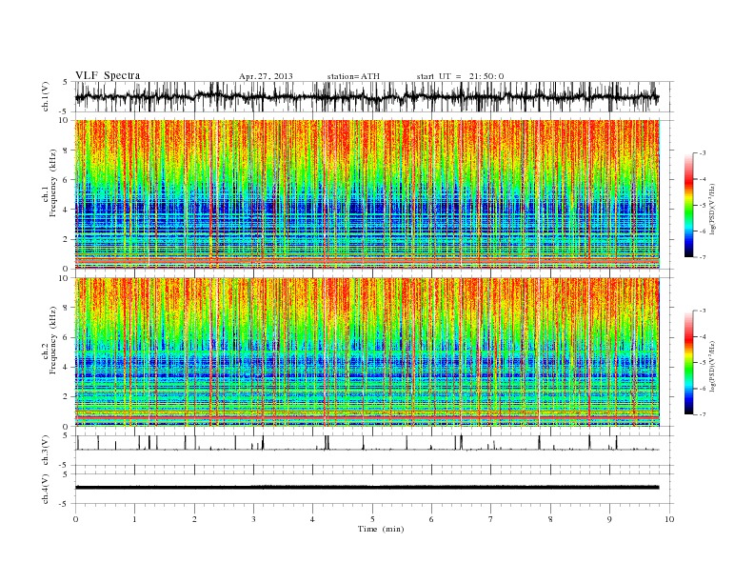Click time axis tick label "10" at the bottom right
Viewport: 754px width, 583px height.
(669, 519)
